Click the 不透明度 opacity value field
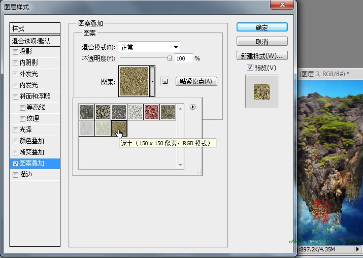363x258 pixels. click(183, 58)
